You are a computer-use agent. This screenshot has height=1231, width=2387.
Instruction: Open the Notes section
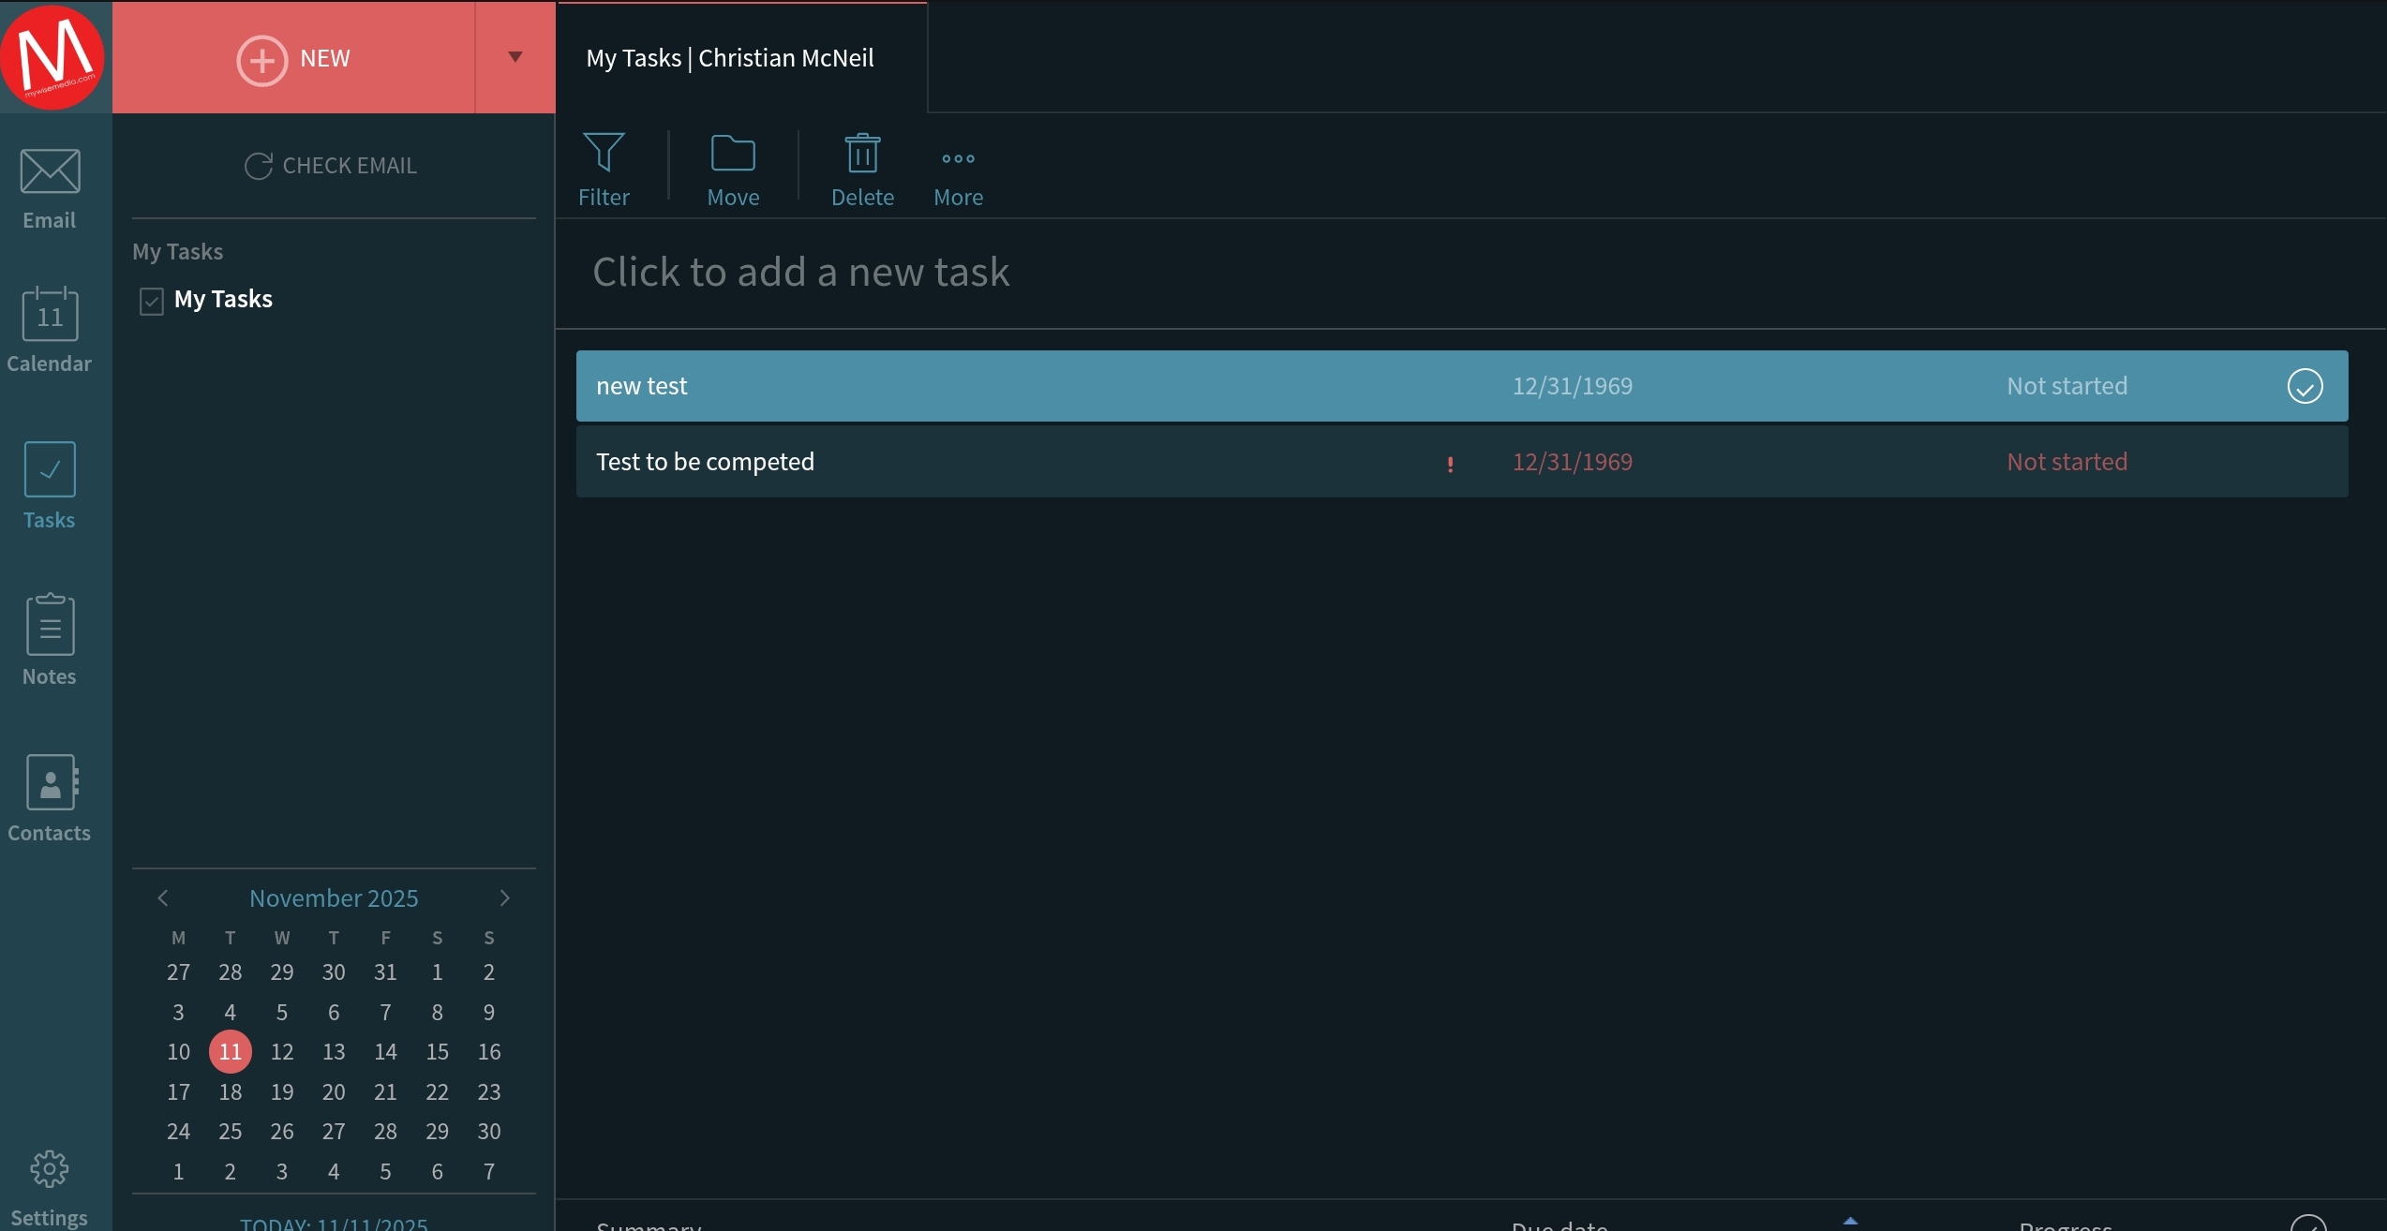49,637
